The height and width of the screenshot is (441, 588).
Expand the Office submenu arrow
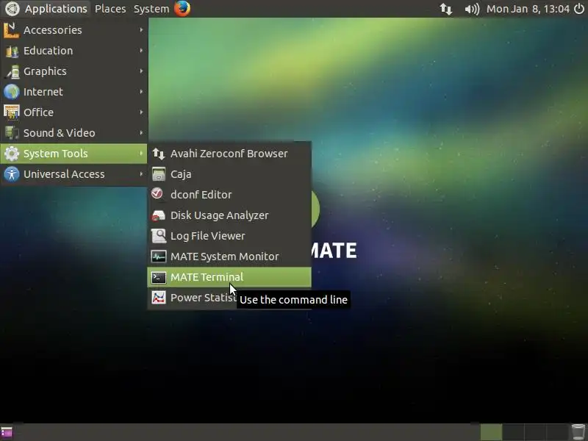[x=141, y=112]
